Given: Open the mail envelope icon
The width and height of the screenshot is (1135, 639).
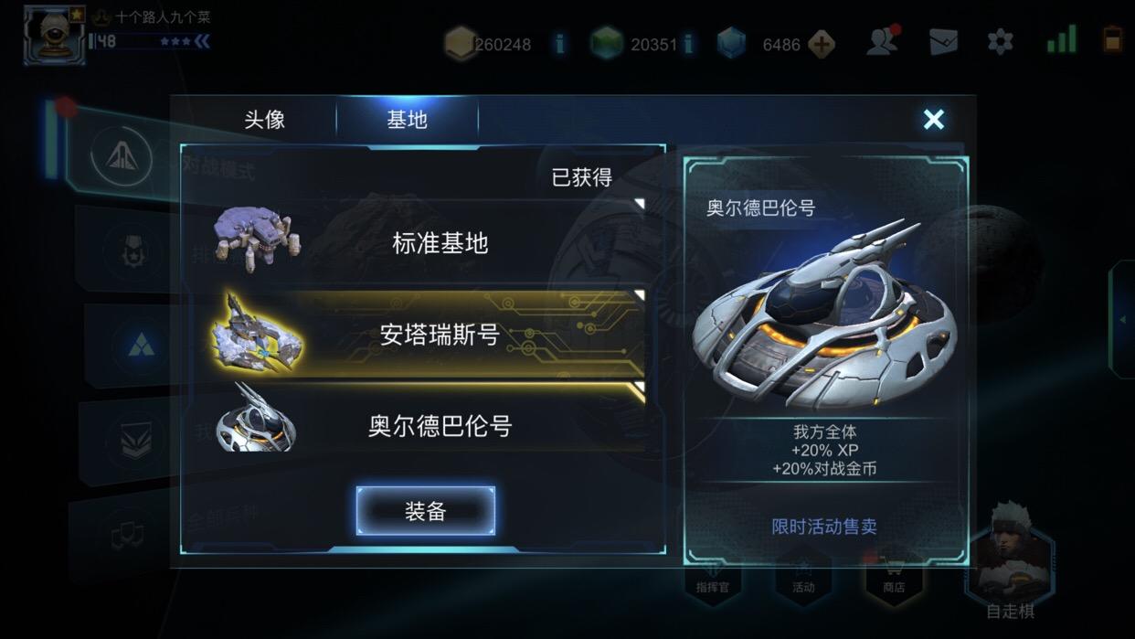Looking at the screenshot, I should click(944, 42).
